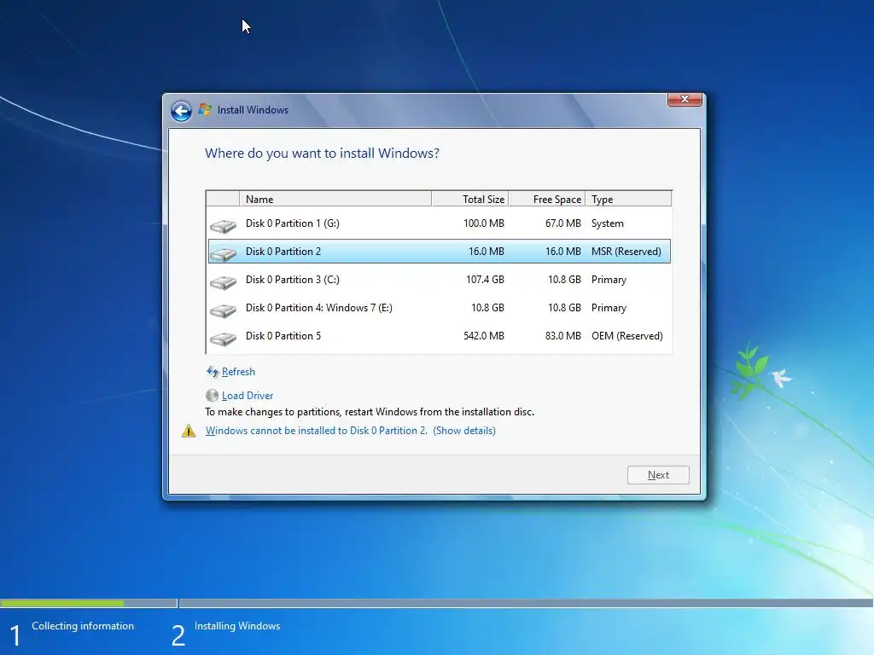The image size is (874, 655).
Task: Click the Install Windows title text
Action: [253, 110]
